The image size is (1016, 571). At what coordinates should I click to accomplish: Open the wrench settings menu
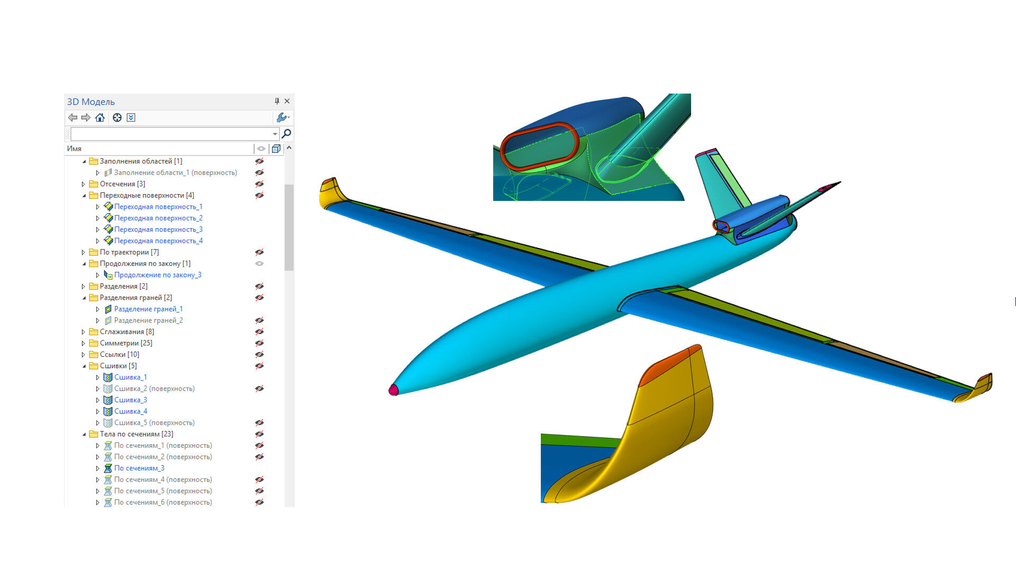[283, 117]
